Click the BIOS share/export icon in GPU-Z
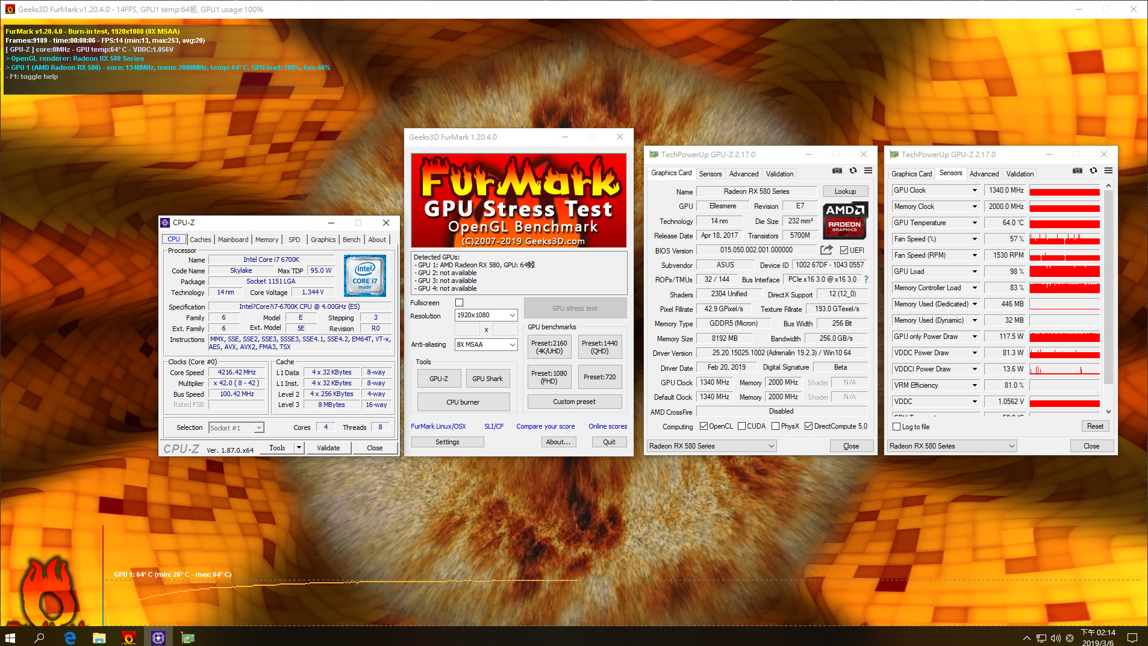The image size is (1148, 646). pyautogui.click(x=826, y=250)
